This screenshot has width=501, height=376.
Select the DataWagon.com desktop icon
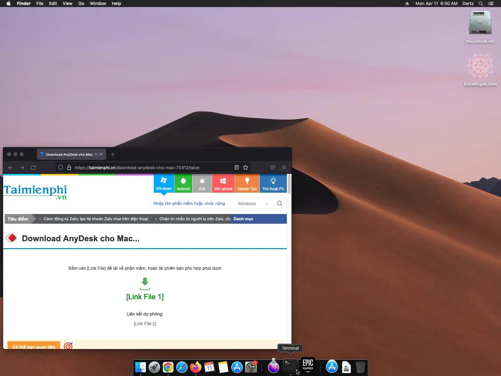(x=480, y=70)
